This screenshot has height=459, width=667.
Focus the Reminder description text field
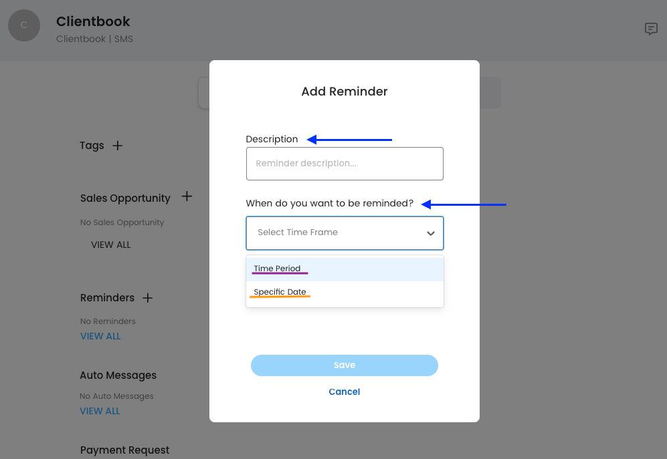pyautogui.click(x=345, y=164)
